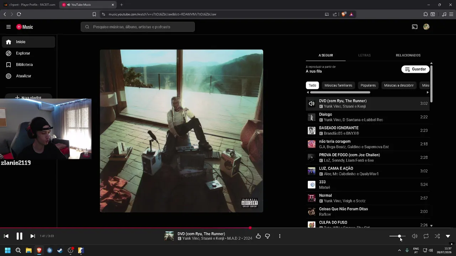Open browser media control music note icon
The image size is (456, 256).
pos(444,14)
